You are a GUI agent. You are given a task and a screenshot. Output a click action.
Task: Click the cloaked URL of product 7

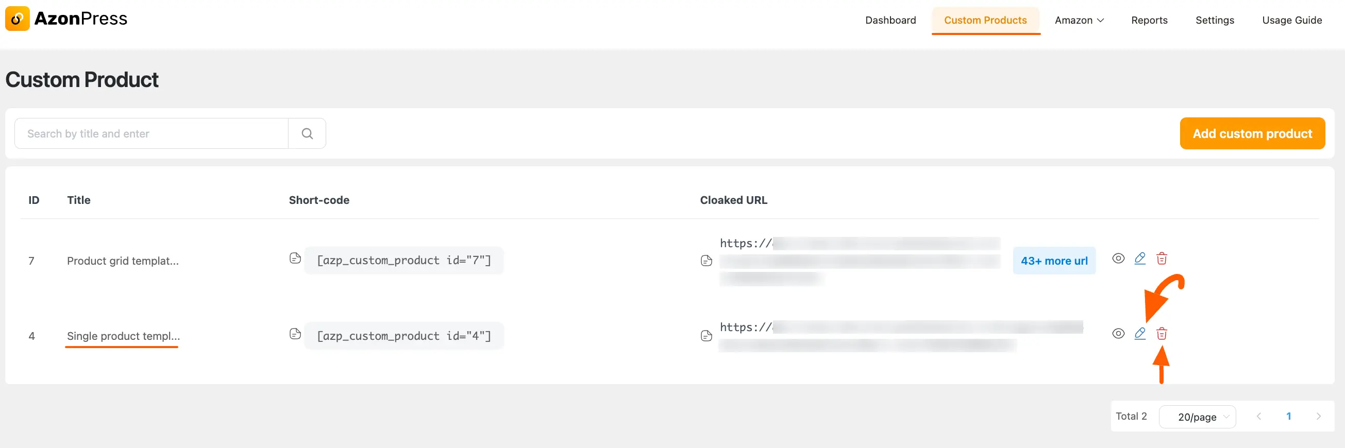(x=860, y=261)
